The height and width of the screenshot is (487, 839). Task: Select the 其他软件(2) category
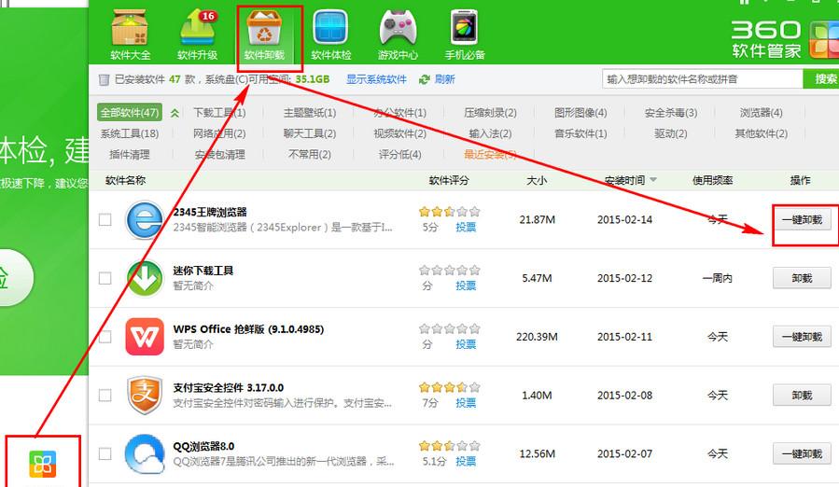[x=761, y=133]
